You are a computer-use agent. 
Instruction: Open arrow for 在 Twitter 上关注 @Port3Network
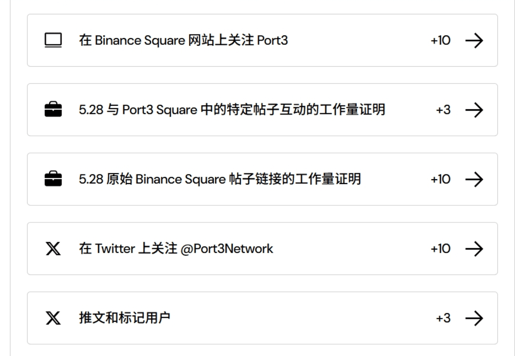pyautogui.click(x=474, y=249)
